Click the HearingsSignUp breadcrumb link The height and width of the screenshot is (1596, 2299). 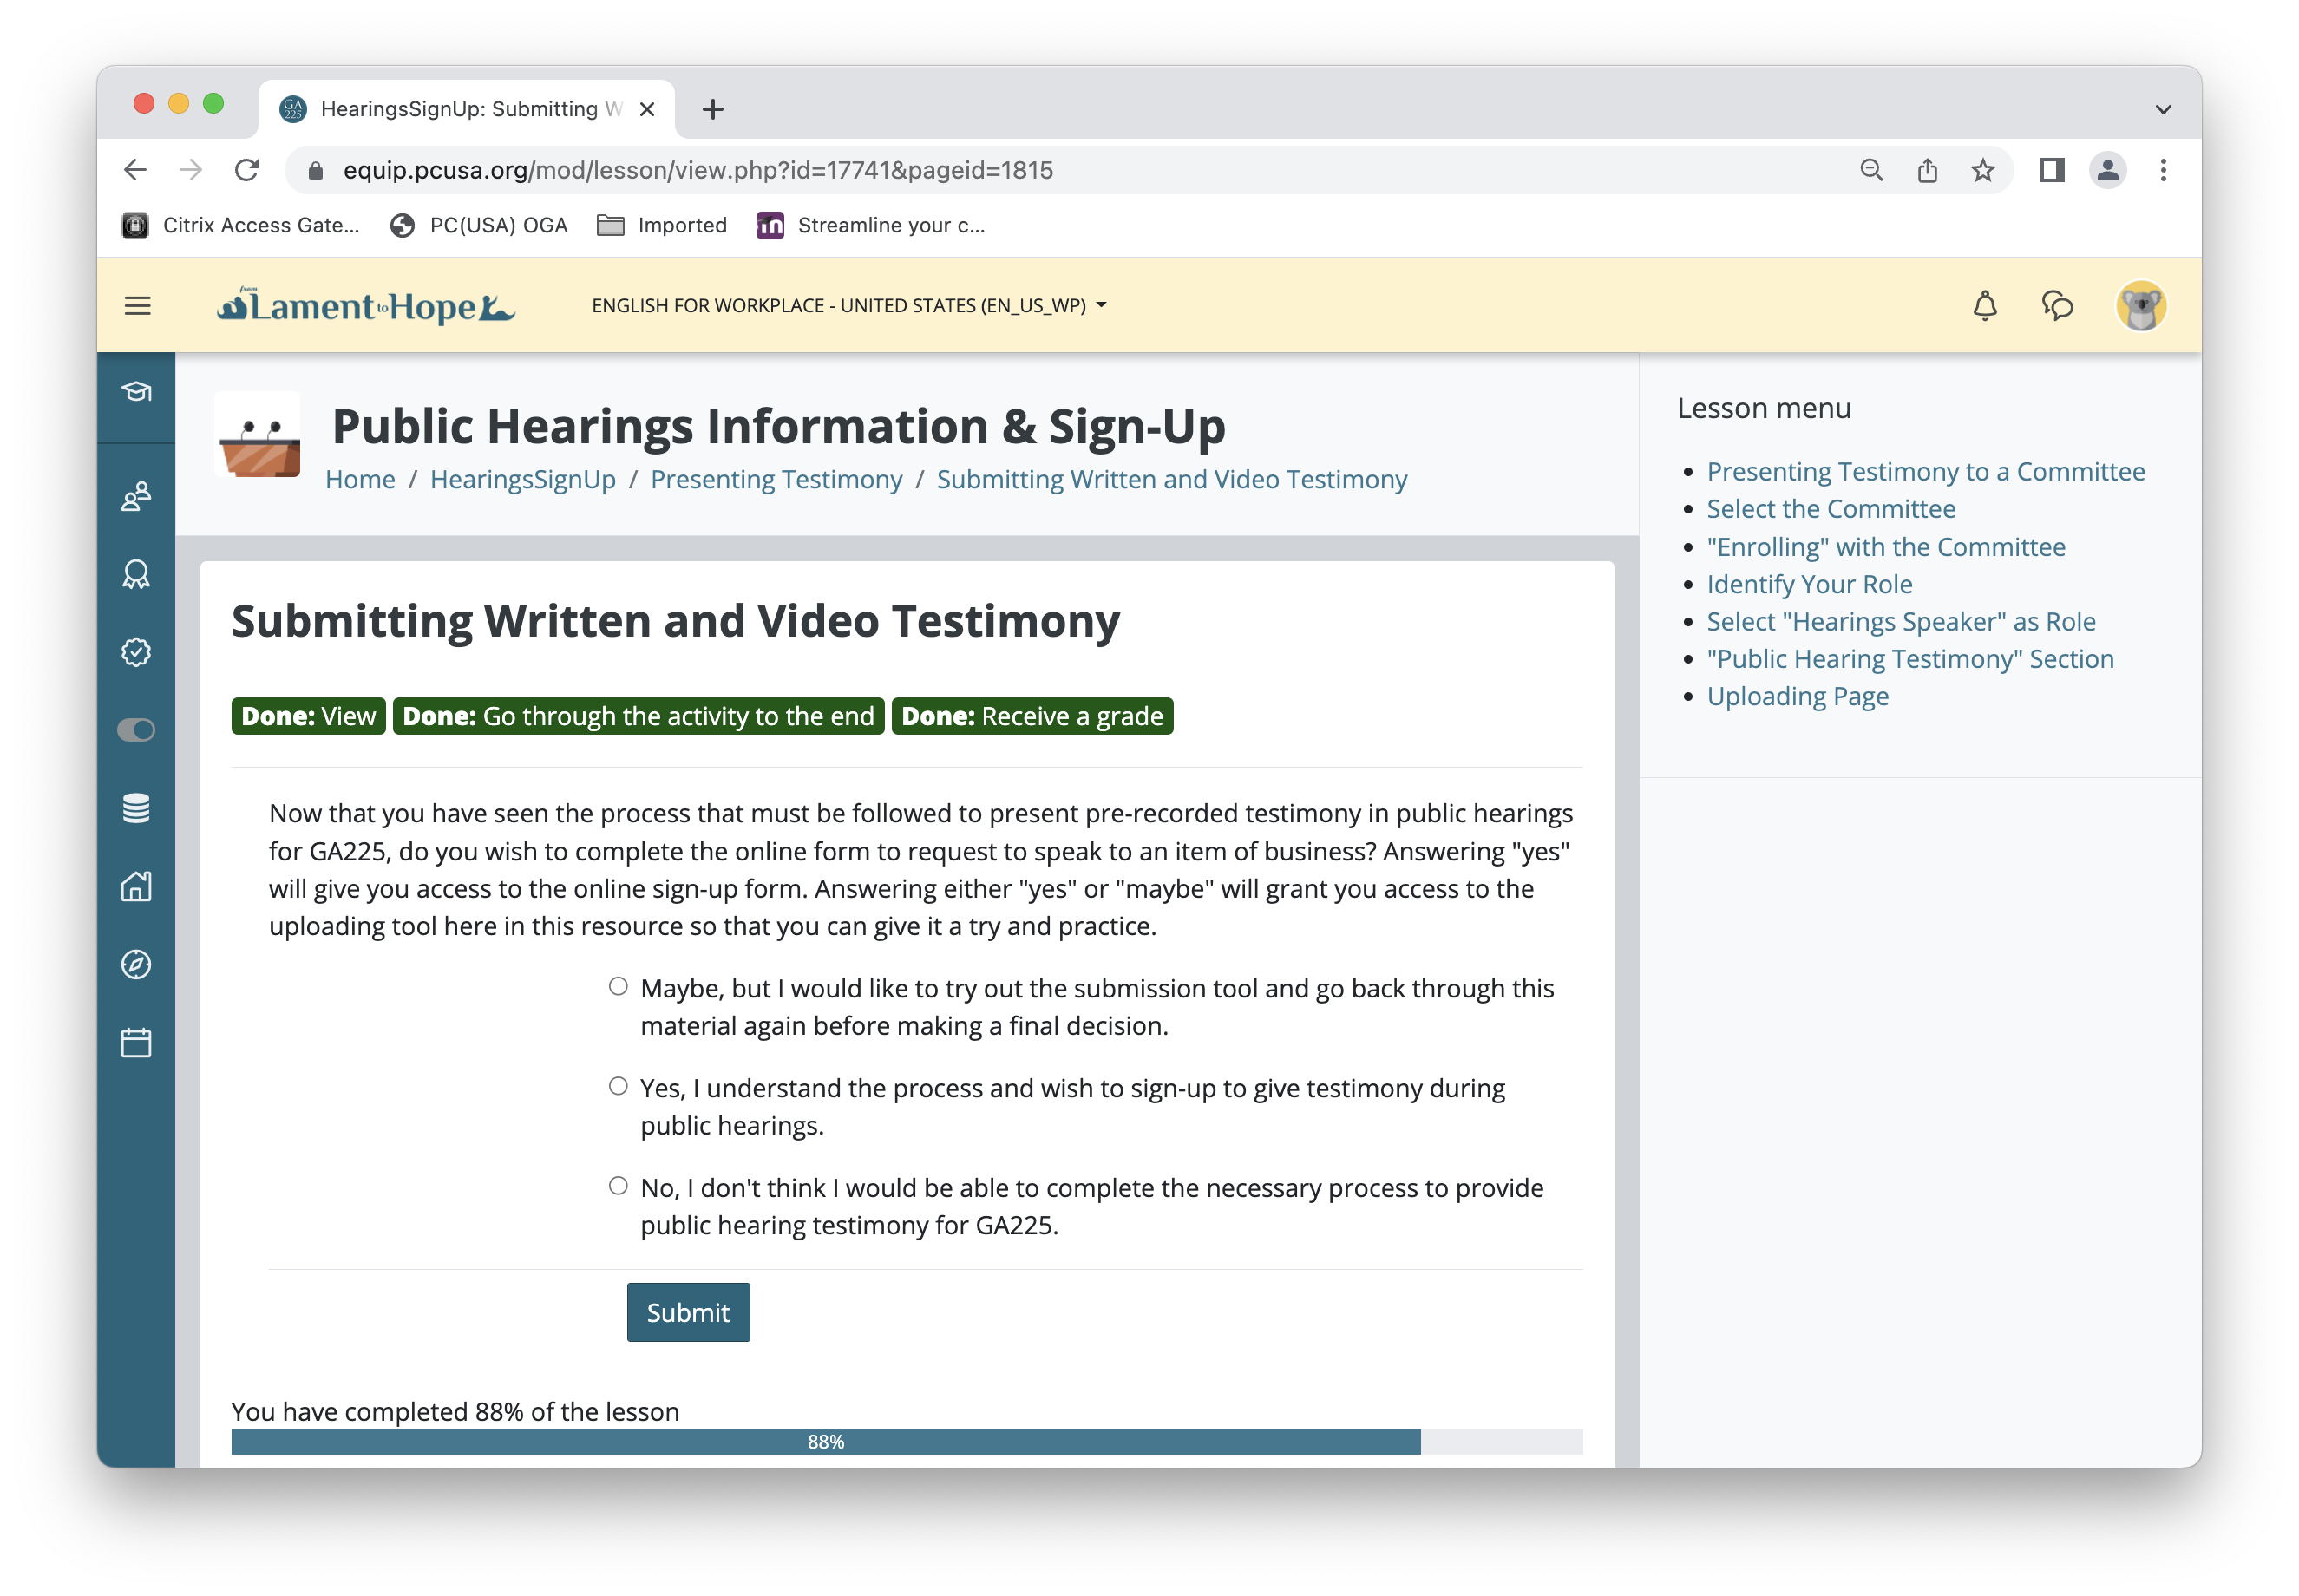coord(522,479)
